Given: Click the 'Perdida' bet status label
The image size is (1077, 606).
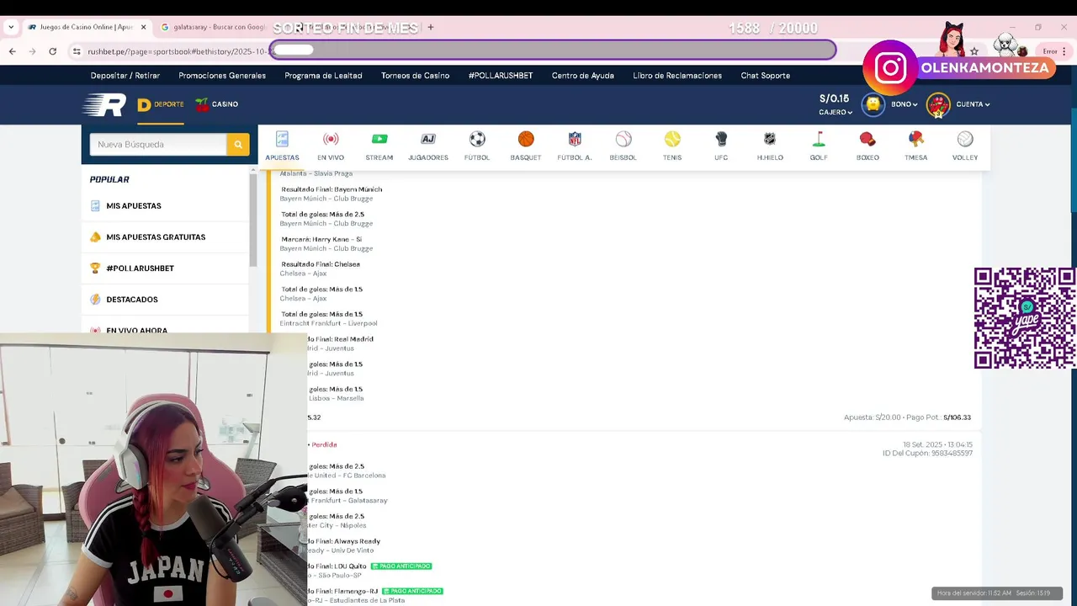Looking at the screenshot, I should (325, 444).
